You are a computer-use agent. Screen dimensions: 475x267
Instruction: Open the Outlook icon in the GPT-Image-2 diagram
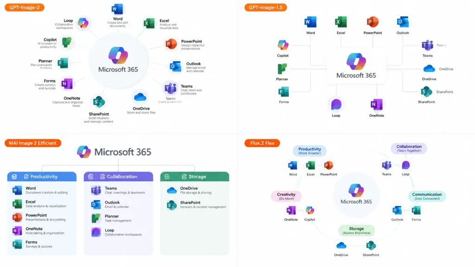click(175, 66)
